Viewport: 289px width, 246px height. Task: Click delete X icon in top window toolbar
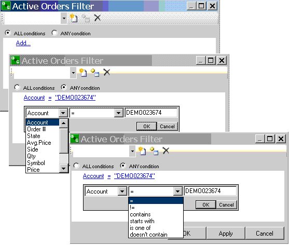(98, 18)
